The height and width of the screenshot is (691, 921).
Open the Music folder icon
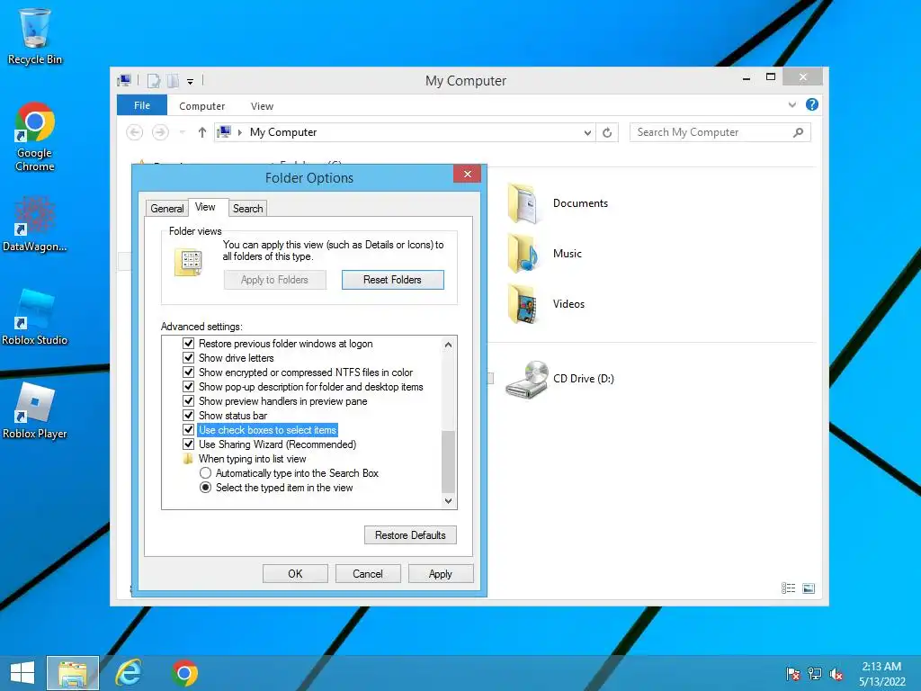523,253
